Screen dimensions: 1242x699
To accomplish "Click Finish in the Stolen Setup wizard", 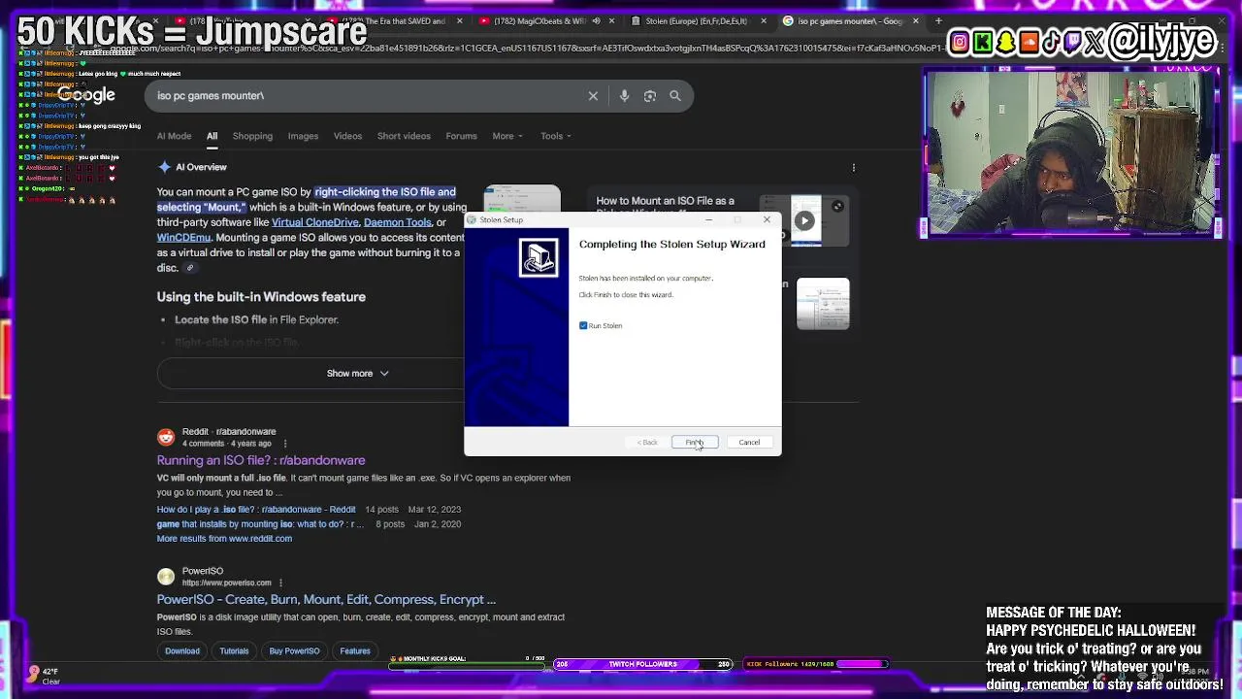I will 695,443.
